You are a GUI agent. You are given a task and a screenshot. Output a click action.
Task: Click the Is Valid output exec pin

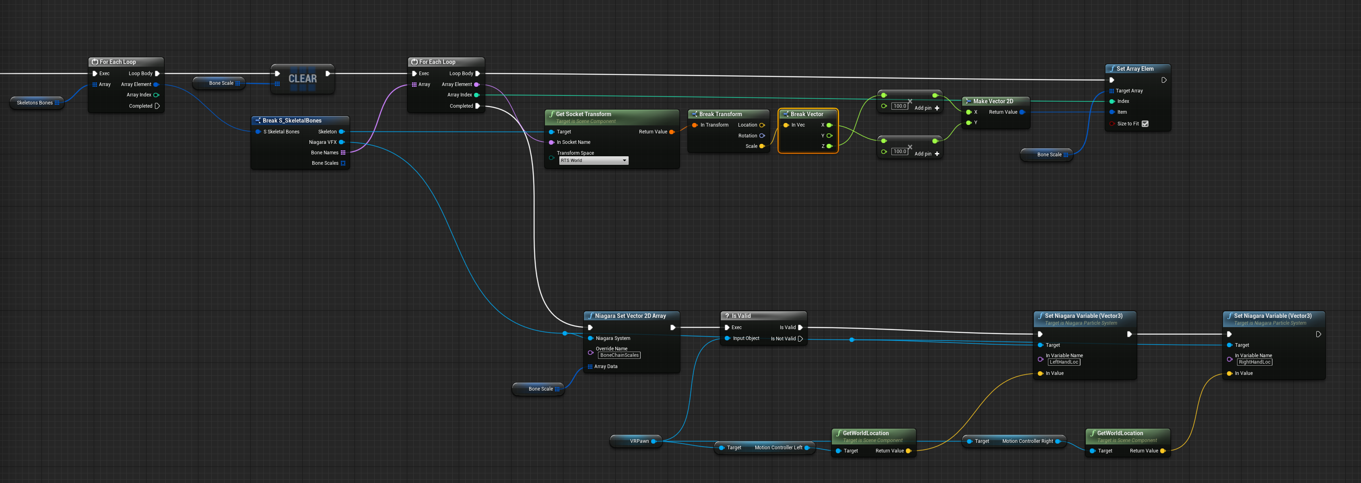pos(800,327)
